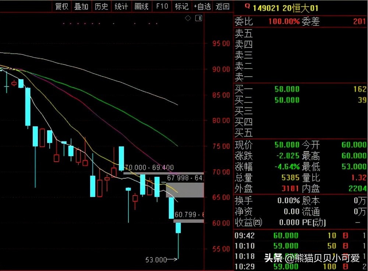Screen dimensions: 368x271
Task: Click the 现价 current price 50.000
Action: [x=287, y=145]
